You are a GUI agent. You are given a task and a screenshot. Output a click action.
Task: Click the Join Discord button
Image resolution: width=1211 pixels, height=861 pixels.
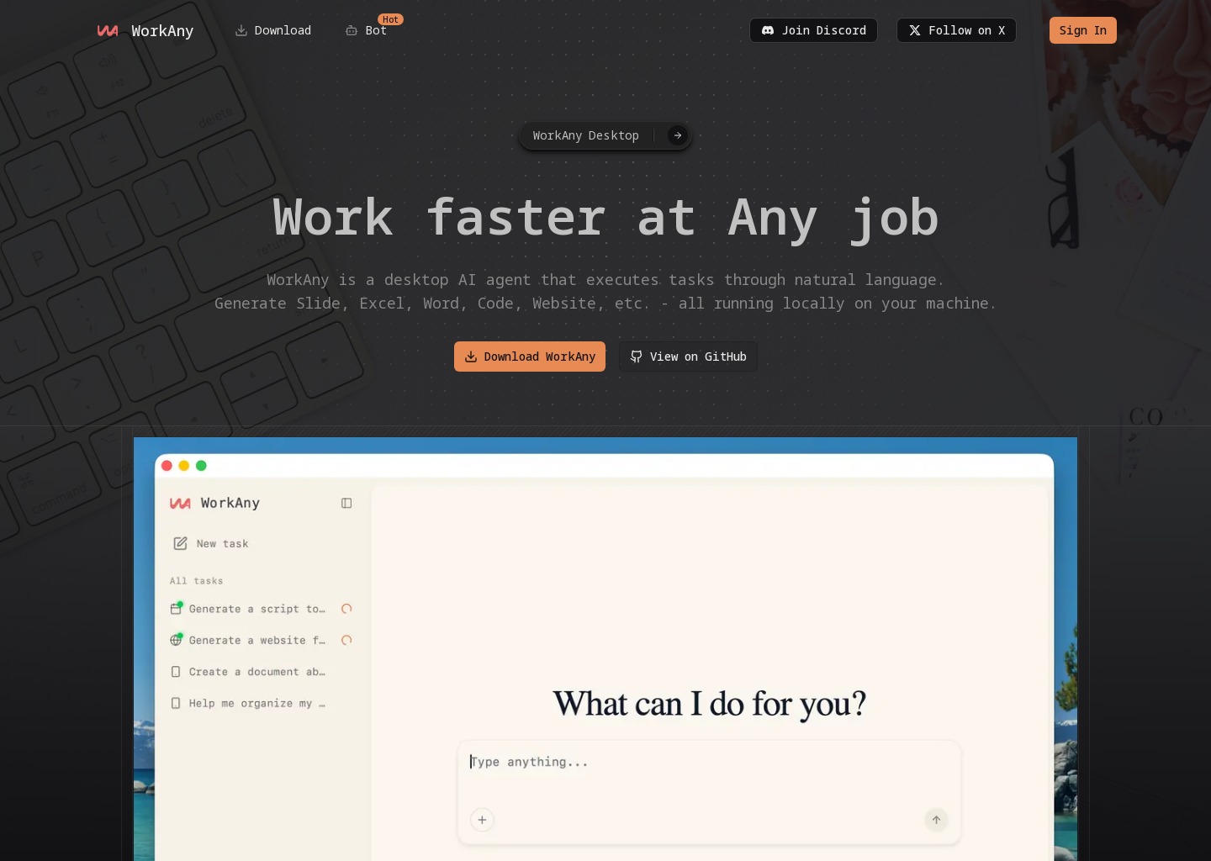[813, 30]
